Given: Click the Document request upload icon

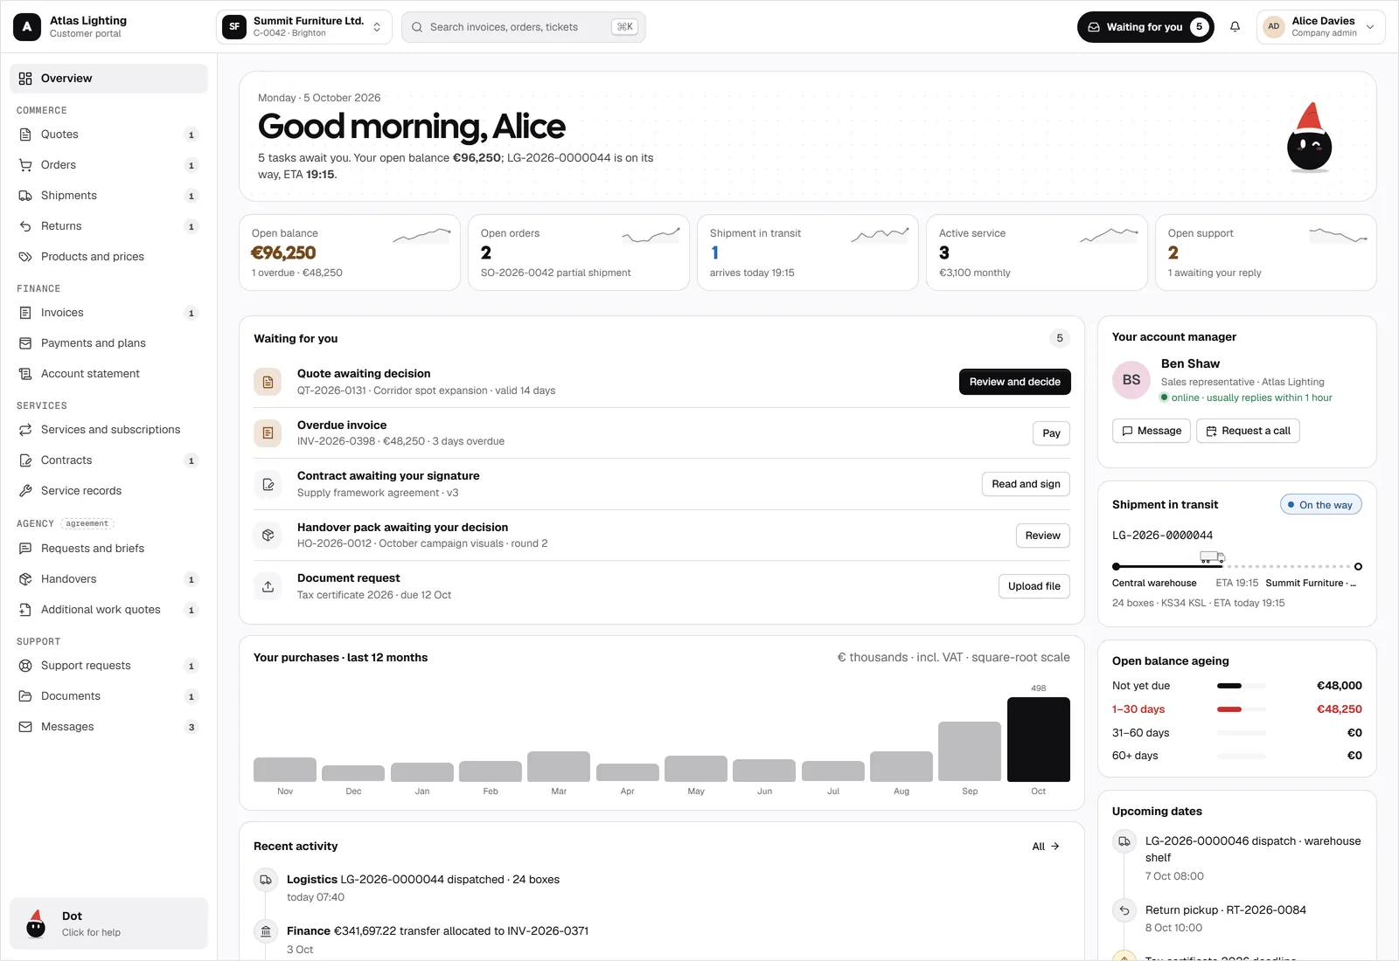Looking at the screenshot, I should (x=268, y=586).
